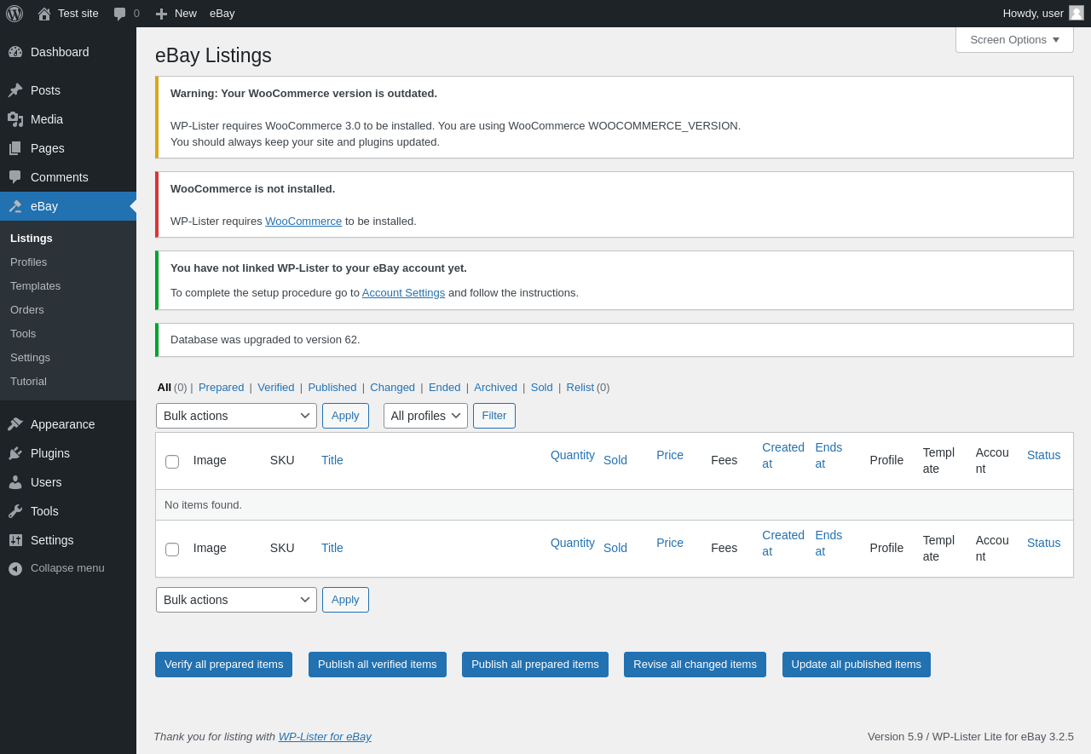Open the Test site home icon
This screenshot has height=754, width=1091.
click(44, 14)
